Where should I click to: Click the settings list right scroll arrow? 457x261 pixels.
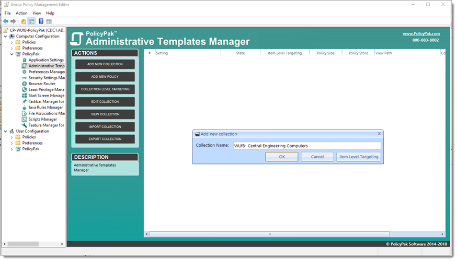(x=442, y=234)
